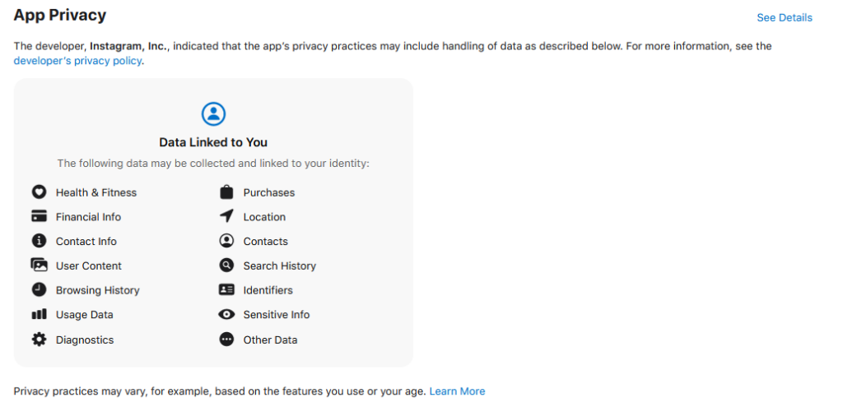This screenshot has height=416, width=843.
Task: Click the Location arrow icon
Action: (x=226, y=216)
